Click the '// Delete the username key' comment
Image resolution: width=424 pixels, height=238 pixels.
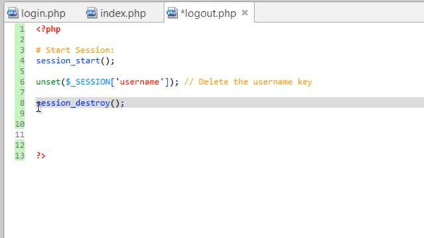coord(248,82)
